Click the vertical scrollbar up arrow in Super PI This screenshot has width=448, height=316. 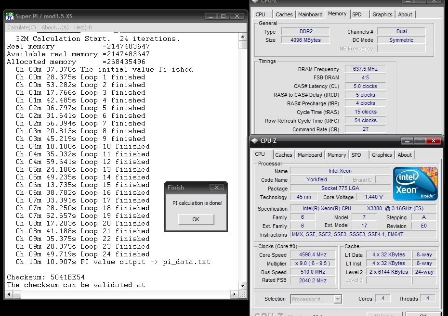point(243,37)
